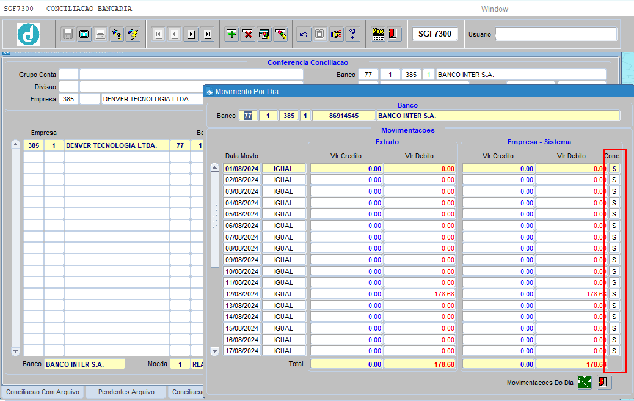Click the clipboard toolbar icon

coord(320,34)
